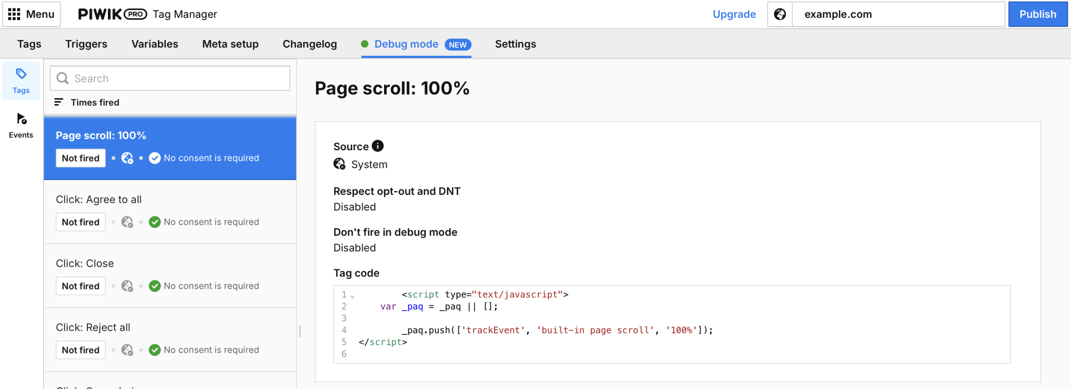The height and width of the screenshot is (389, 1071).
Task: Open the example.com site selector
Action: tap(899, 14)
